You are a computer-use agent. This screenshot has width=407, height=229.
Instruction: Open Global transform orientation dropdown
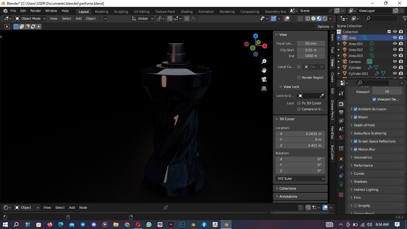click(x=142, y=18)
